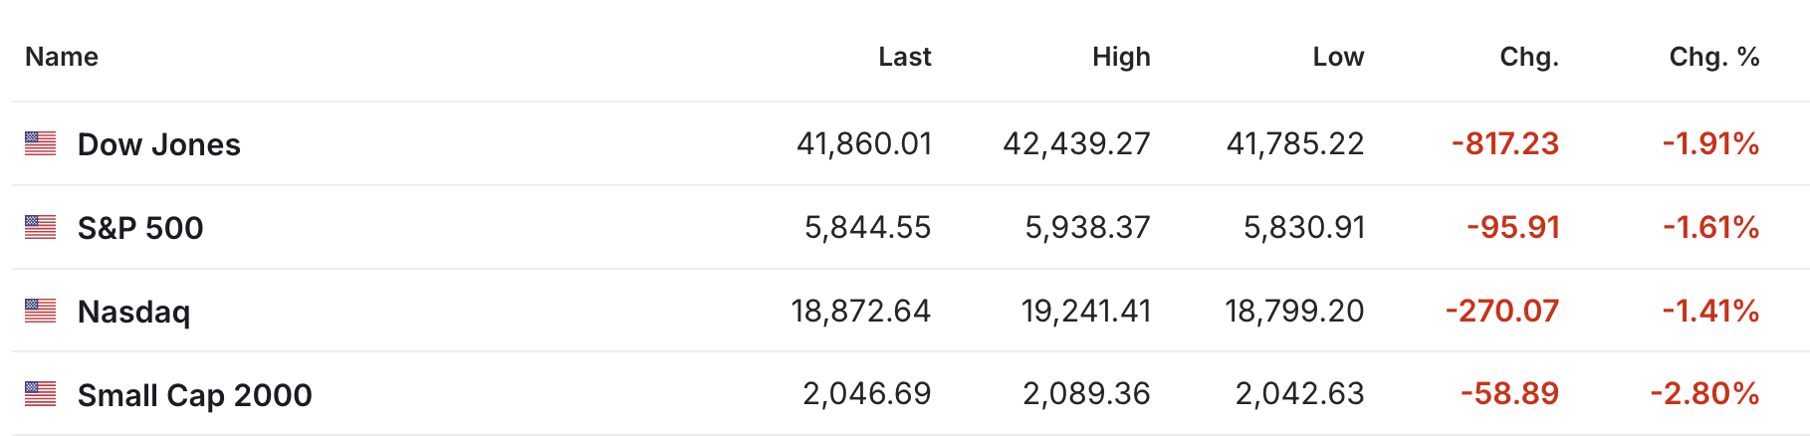The image size is (1810, 436).
Task: Sort table by the Low column header
Action: point(1338,57)
